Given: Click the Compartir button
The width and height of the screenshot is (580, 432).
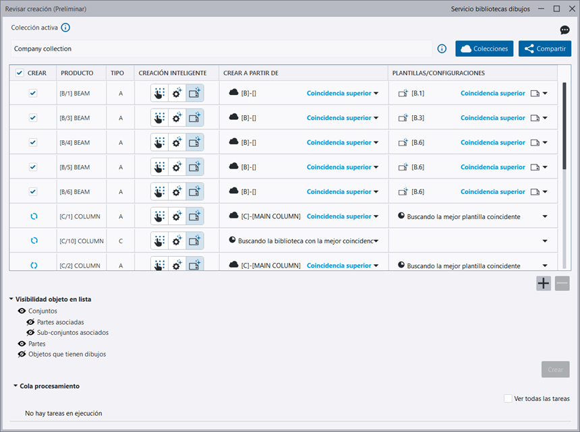Looking at the screenshot, I should click(544, 49).
